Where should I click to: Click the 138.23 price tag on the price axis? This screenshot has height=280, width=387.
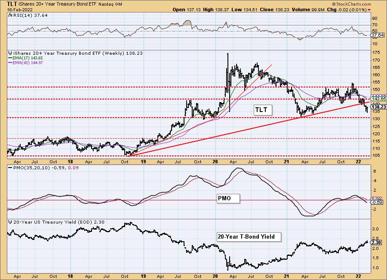pos(378,107)
